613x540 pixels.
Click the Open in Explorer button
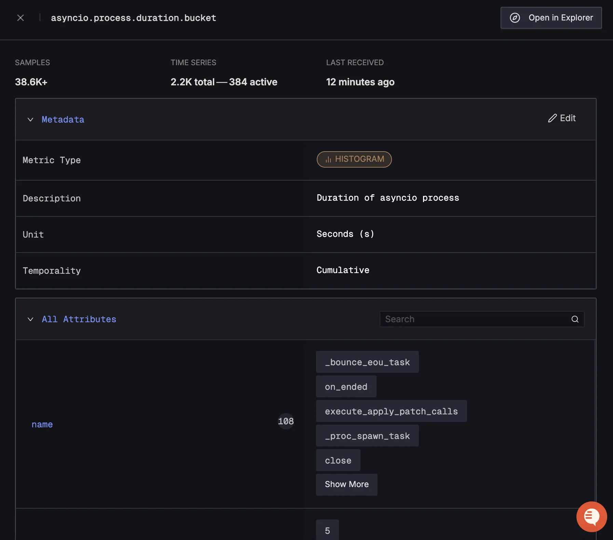[x=550, y=18]
